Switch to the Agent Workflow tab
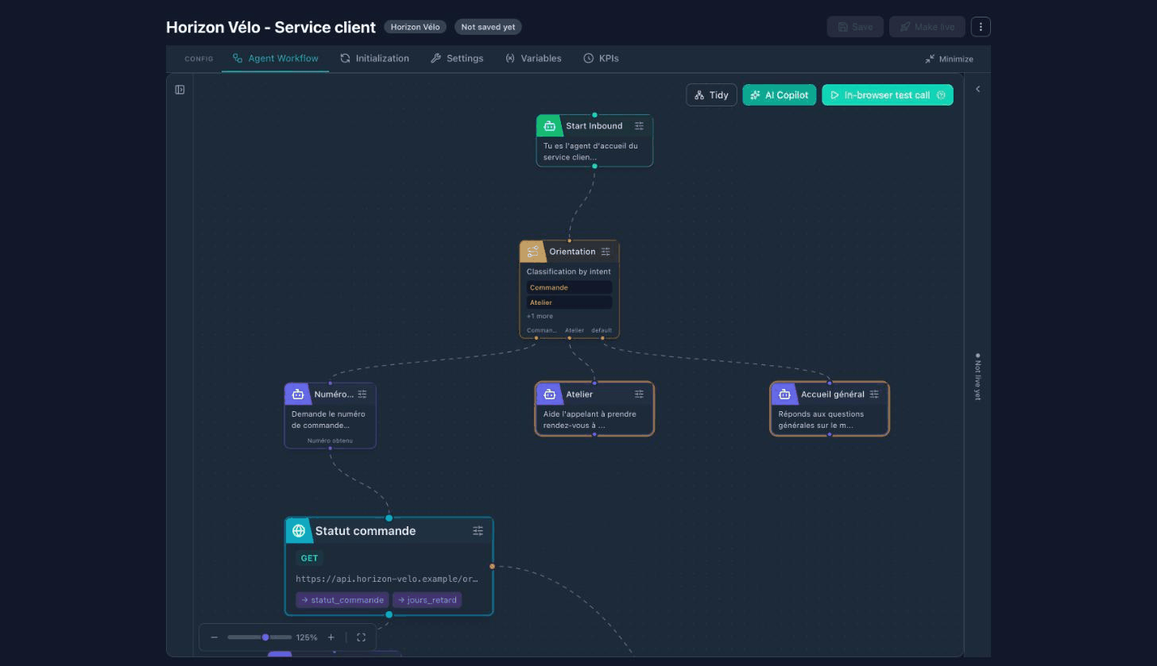1157x666 pixels. click(x=275, y=59)
